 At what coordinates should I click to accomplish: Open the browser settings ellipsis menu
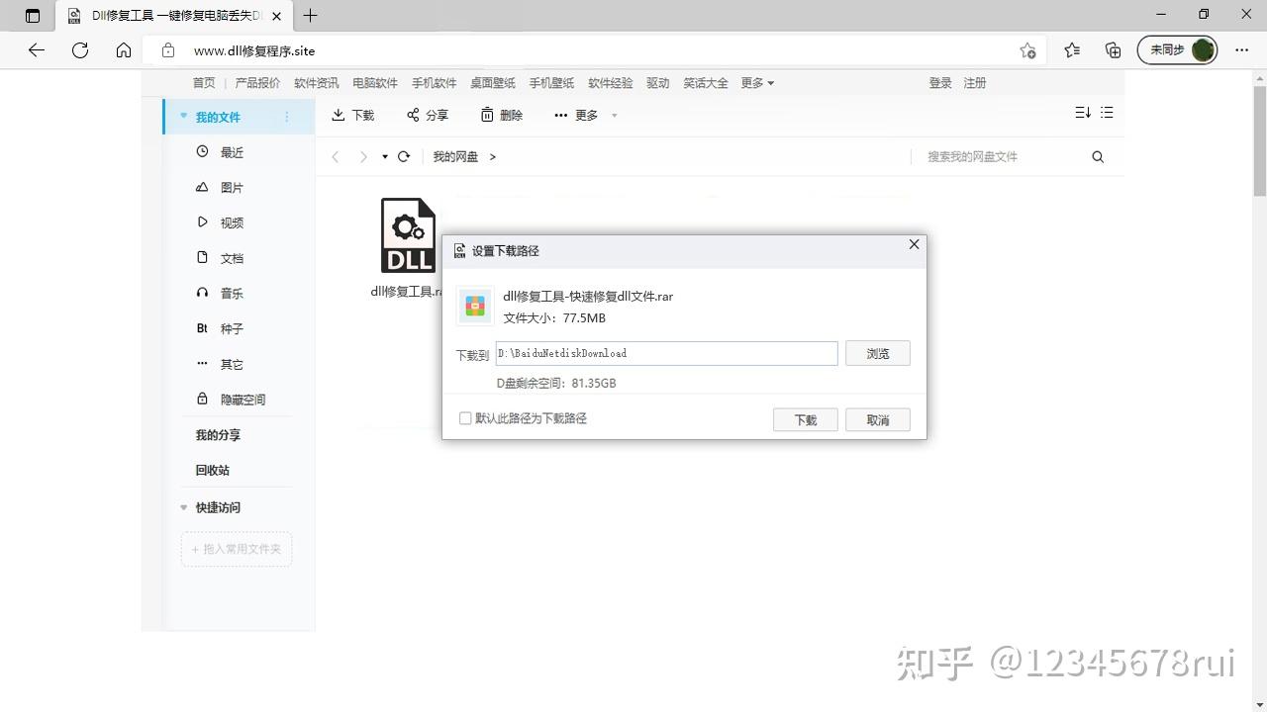[x=1242, y=50]
